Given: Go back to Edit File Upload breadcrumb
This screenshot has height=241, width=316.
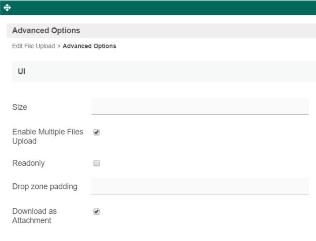Looking at the screenshot, I should [33, 46].
